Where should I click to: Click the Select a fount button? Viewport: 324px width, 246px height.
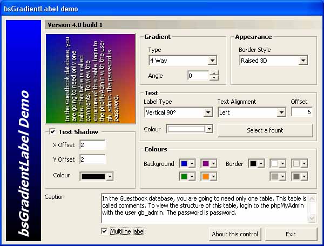pyautogui.click(x=265, y=130)
